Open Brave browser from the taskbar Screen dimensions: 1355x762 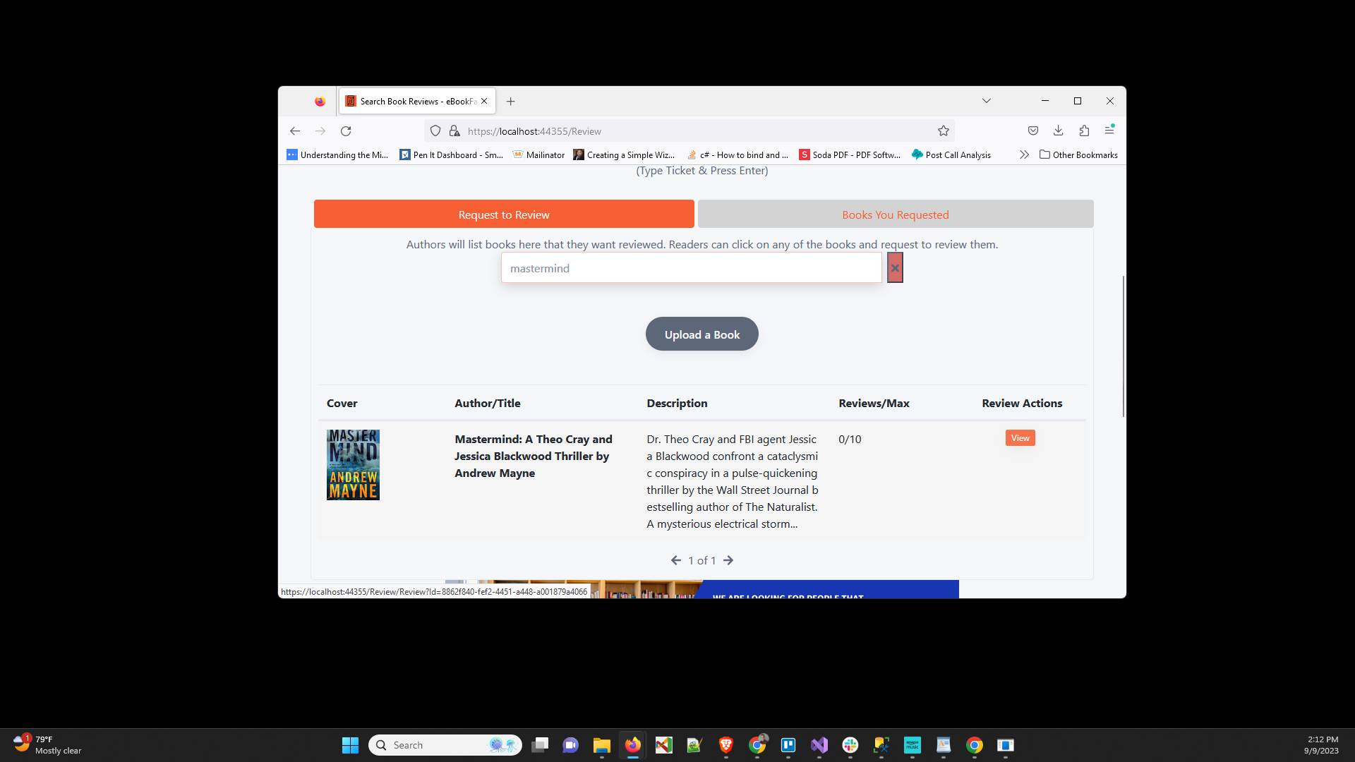pyautogui.click(x=725, y=745)
